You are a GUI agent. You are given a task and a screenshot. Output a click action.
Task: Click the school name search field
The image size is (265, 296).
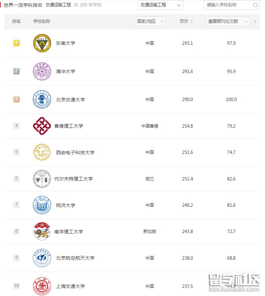click(x=228, y=5)
